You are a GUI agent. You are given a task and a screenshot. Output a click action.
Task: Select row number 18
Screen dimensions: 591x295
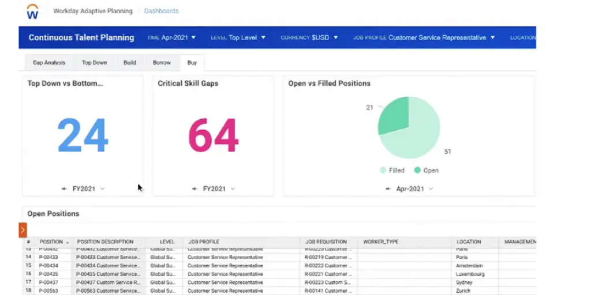tap(28, 291)
